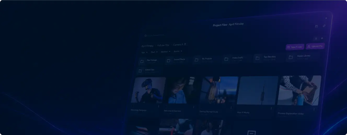Open options menu for Welcome & Overview
347x135 pixels.
pyautogui.click(x=194, y=107)
